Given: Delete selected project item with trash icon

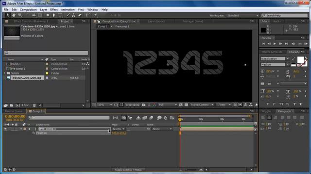Looking at the screenshot, I should 35,105.
